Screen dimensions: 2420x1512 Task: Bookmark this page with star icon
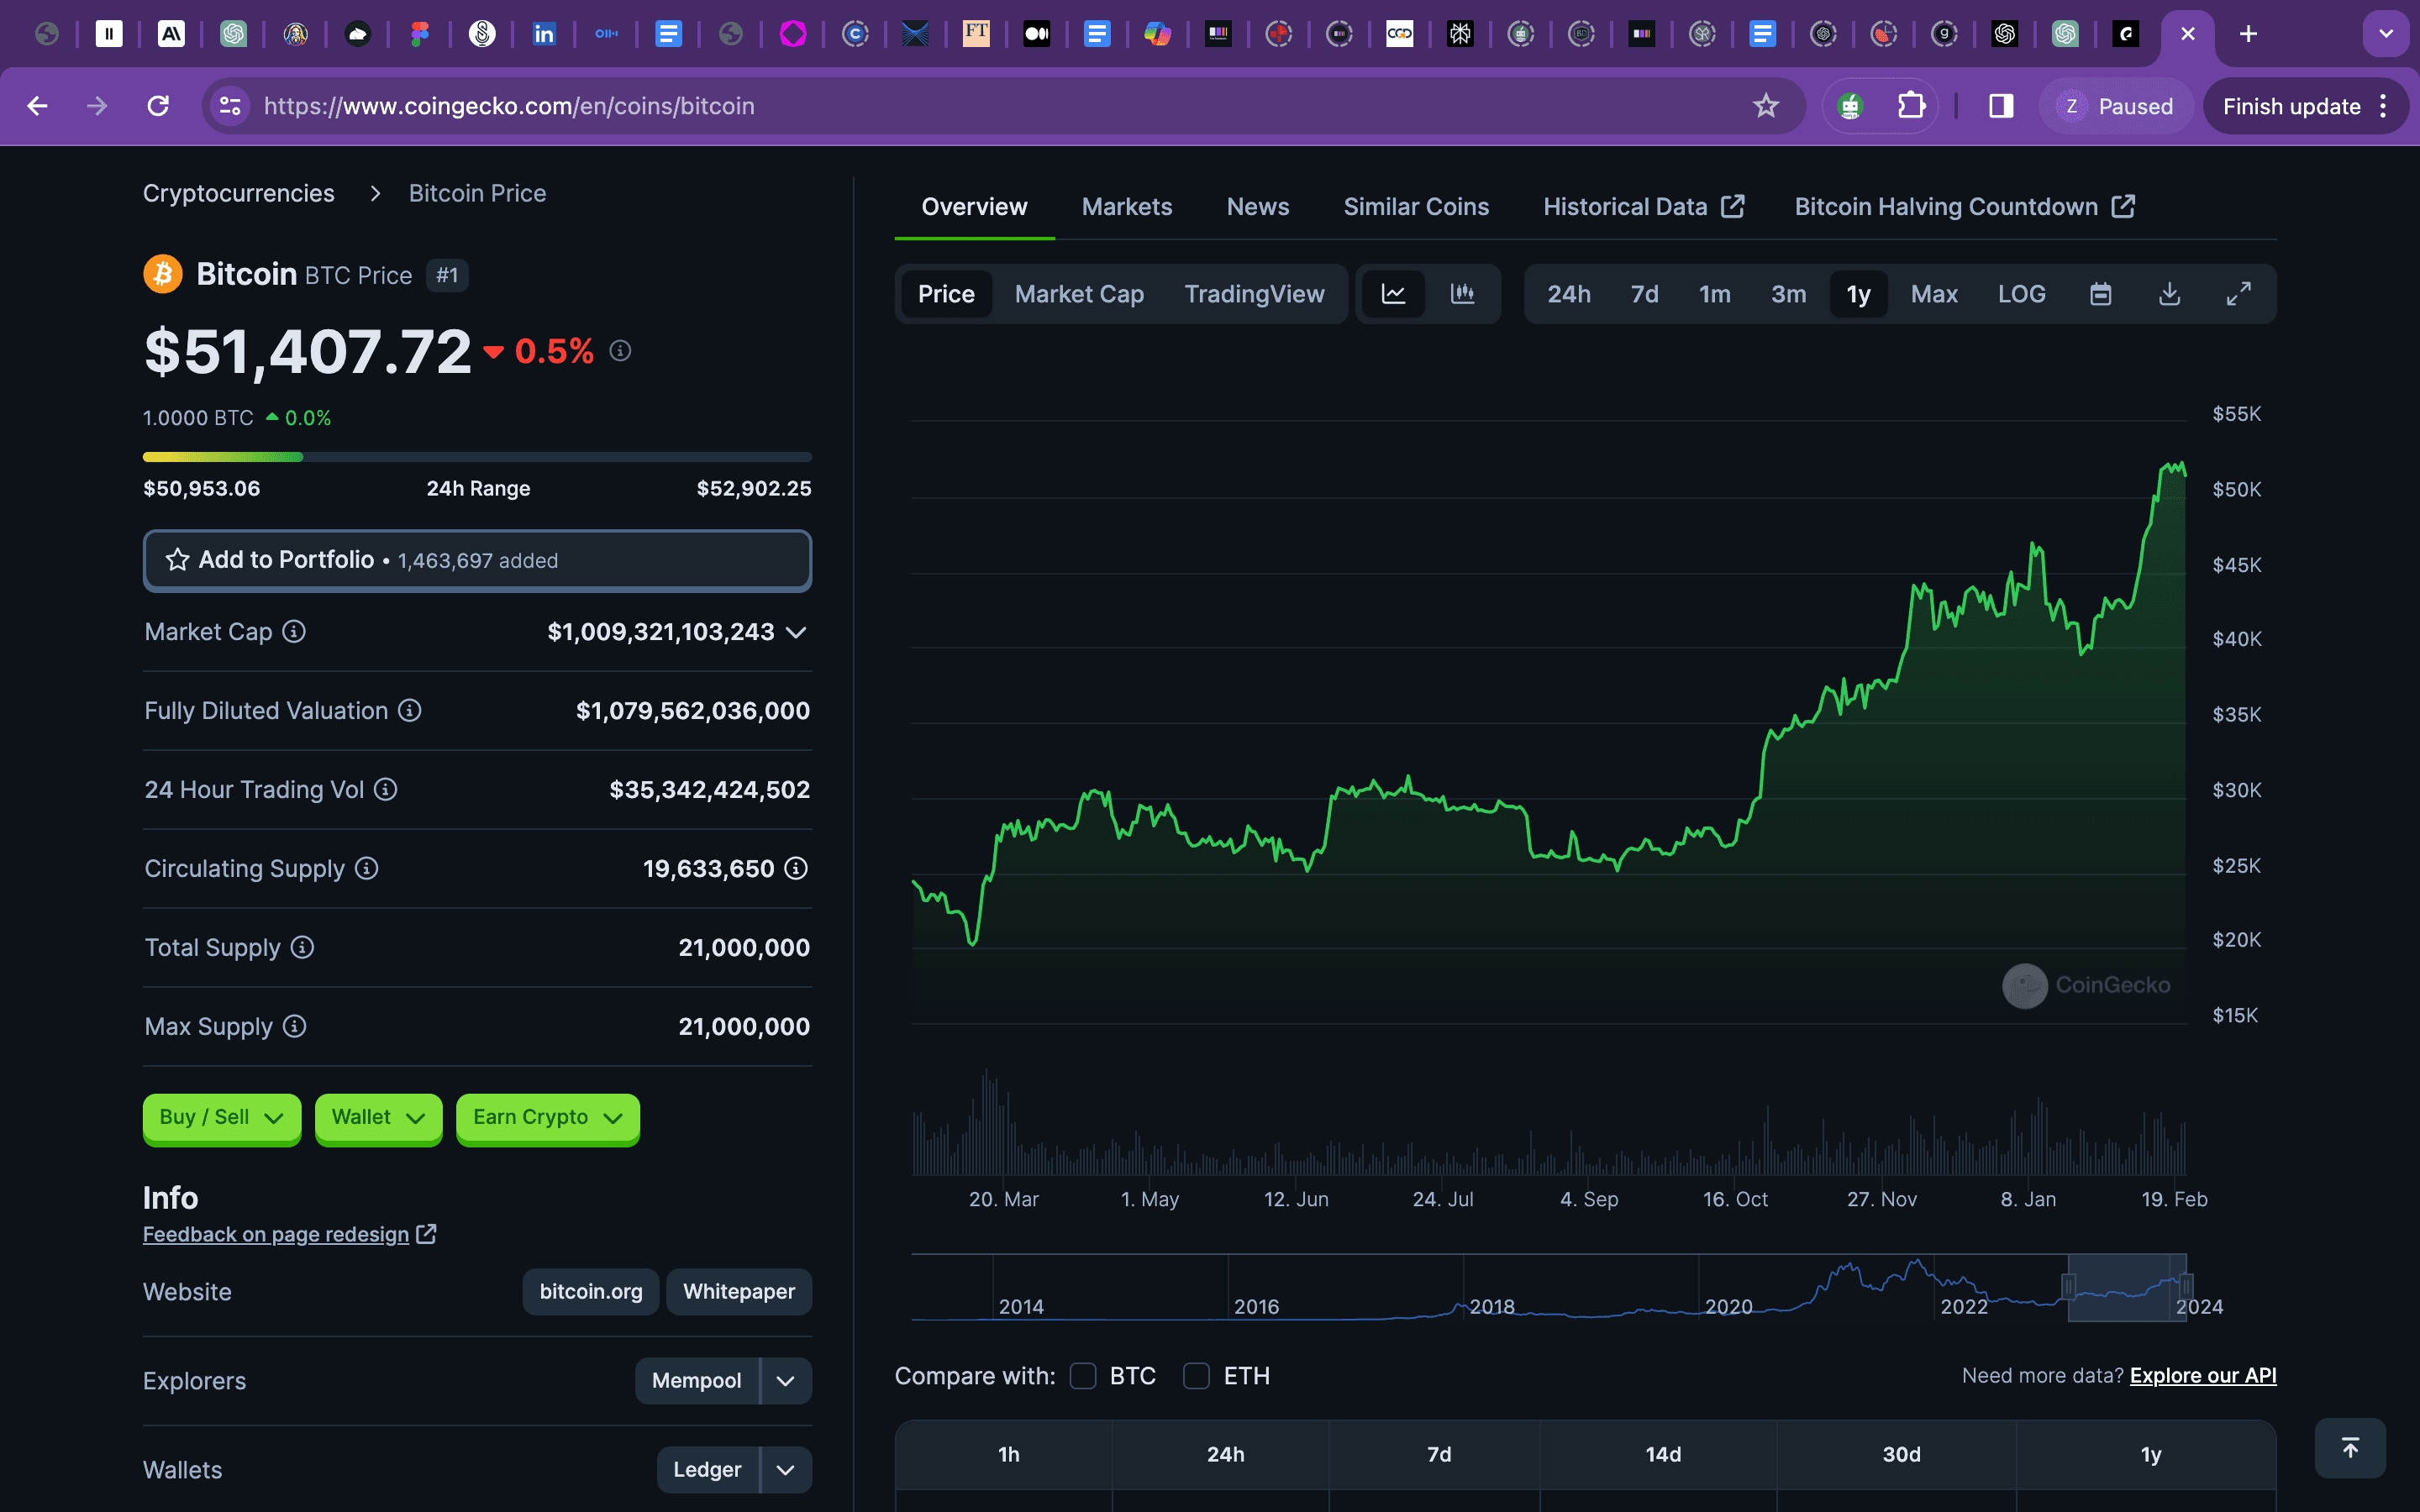pyautogui.click(x=1766, y=106)
